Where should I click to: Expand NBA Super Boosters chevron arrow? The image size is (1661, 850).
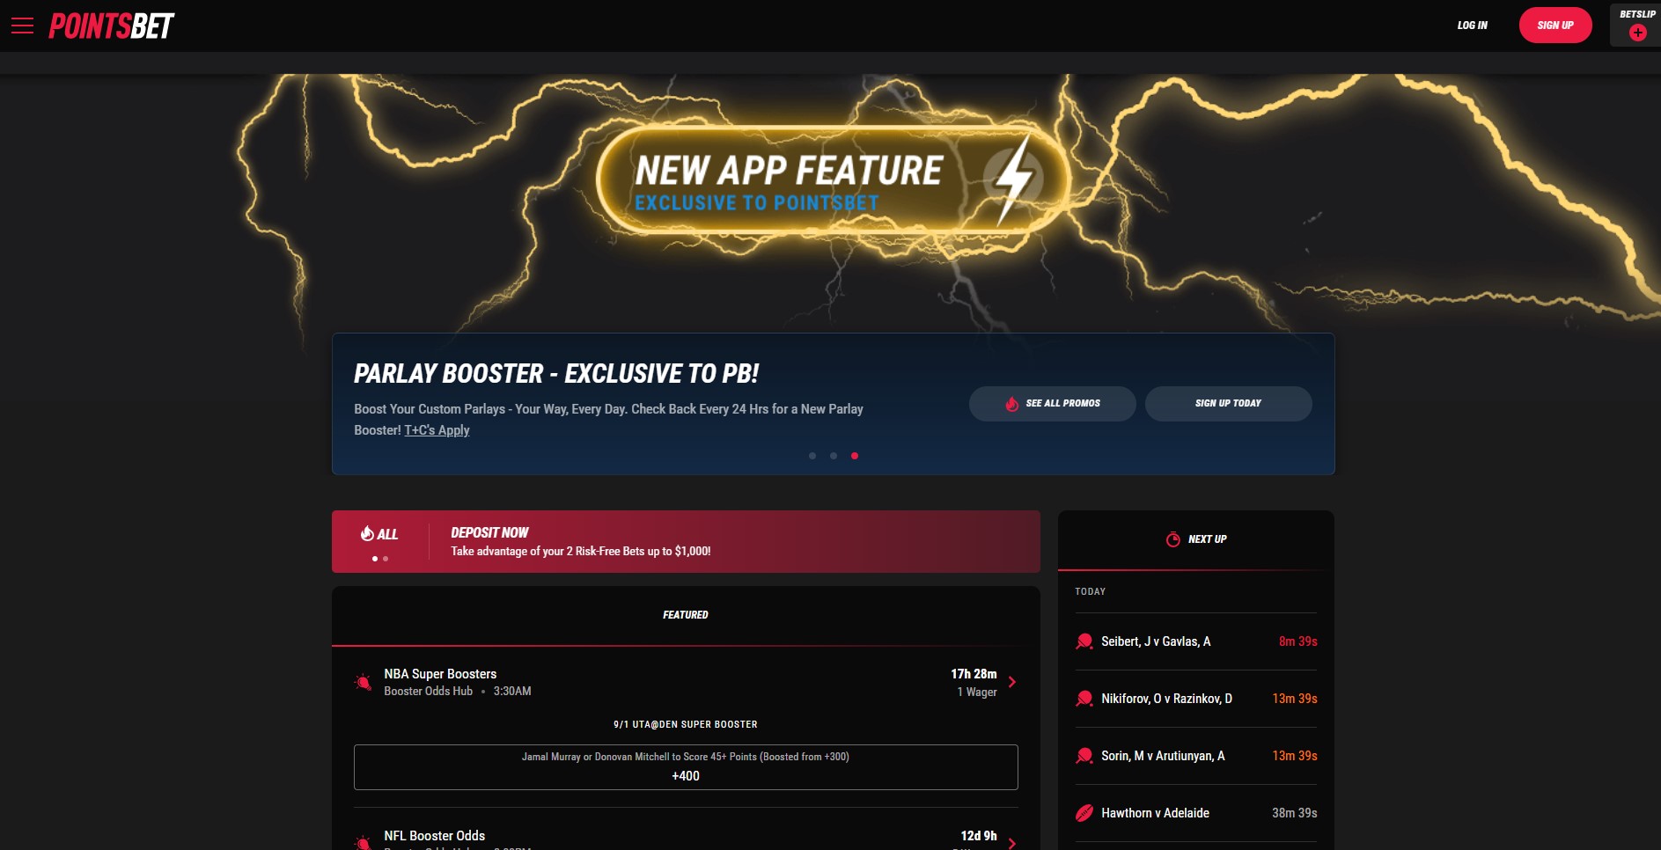coord(1012,682)
